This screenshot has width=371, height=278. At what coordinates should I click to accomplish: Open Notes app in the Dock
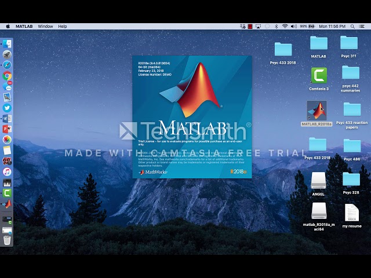click(7, 151)
